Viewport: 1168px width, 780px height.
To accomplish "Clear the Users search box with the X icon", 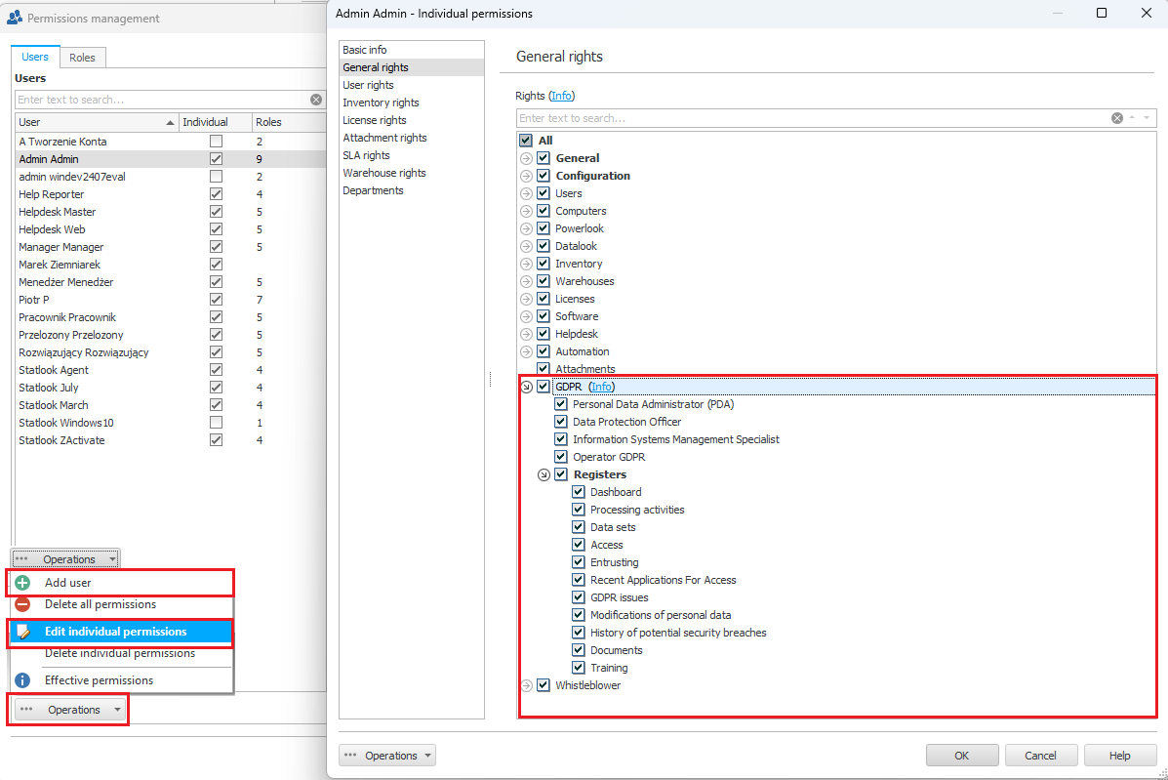I will (316, 100).
